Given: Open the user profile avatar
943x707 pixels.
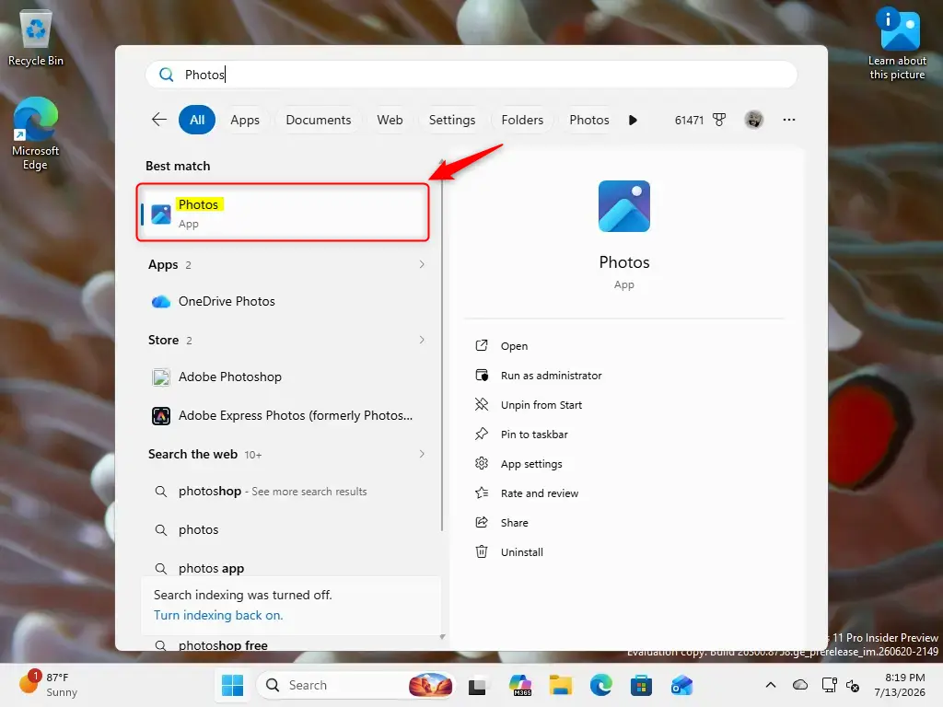Looking at the screenshot, I should [x=753, y=120].
